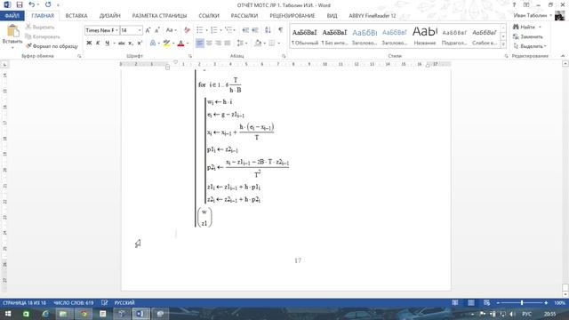Toggle underline formatting
Image resolution: width=569 pixels, height=320 pixels.
click(x=107, y=44)
